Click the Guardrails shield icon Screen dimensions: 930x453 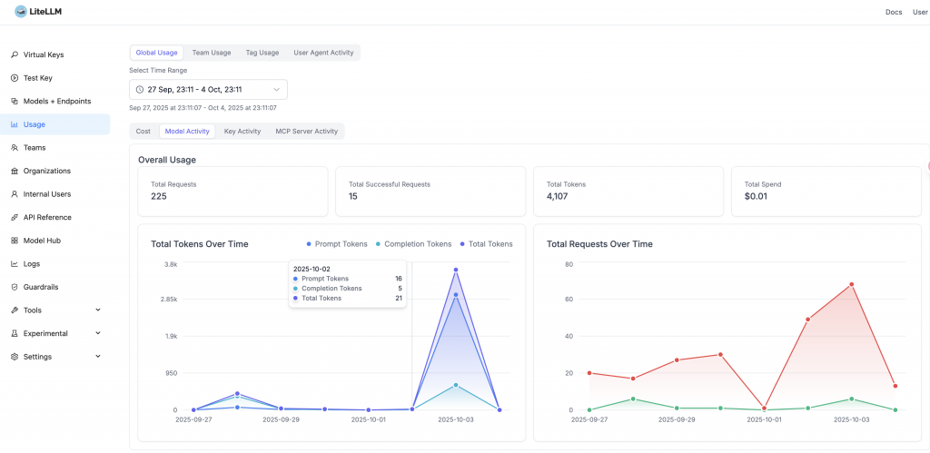15,287
